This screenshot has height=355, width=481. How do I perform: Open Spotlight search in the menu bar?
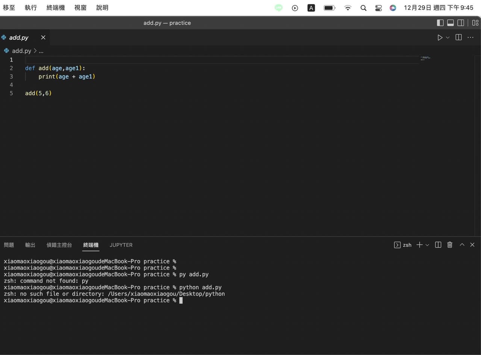coord(363,8)
